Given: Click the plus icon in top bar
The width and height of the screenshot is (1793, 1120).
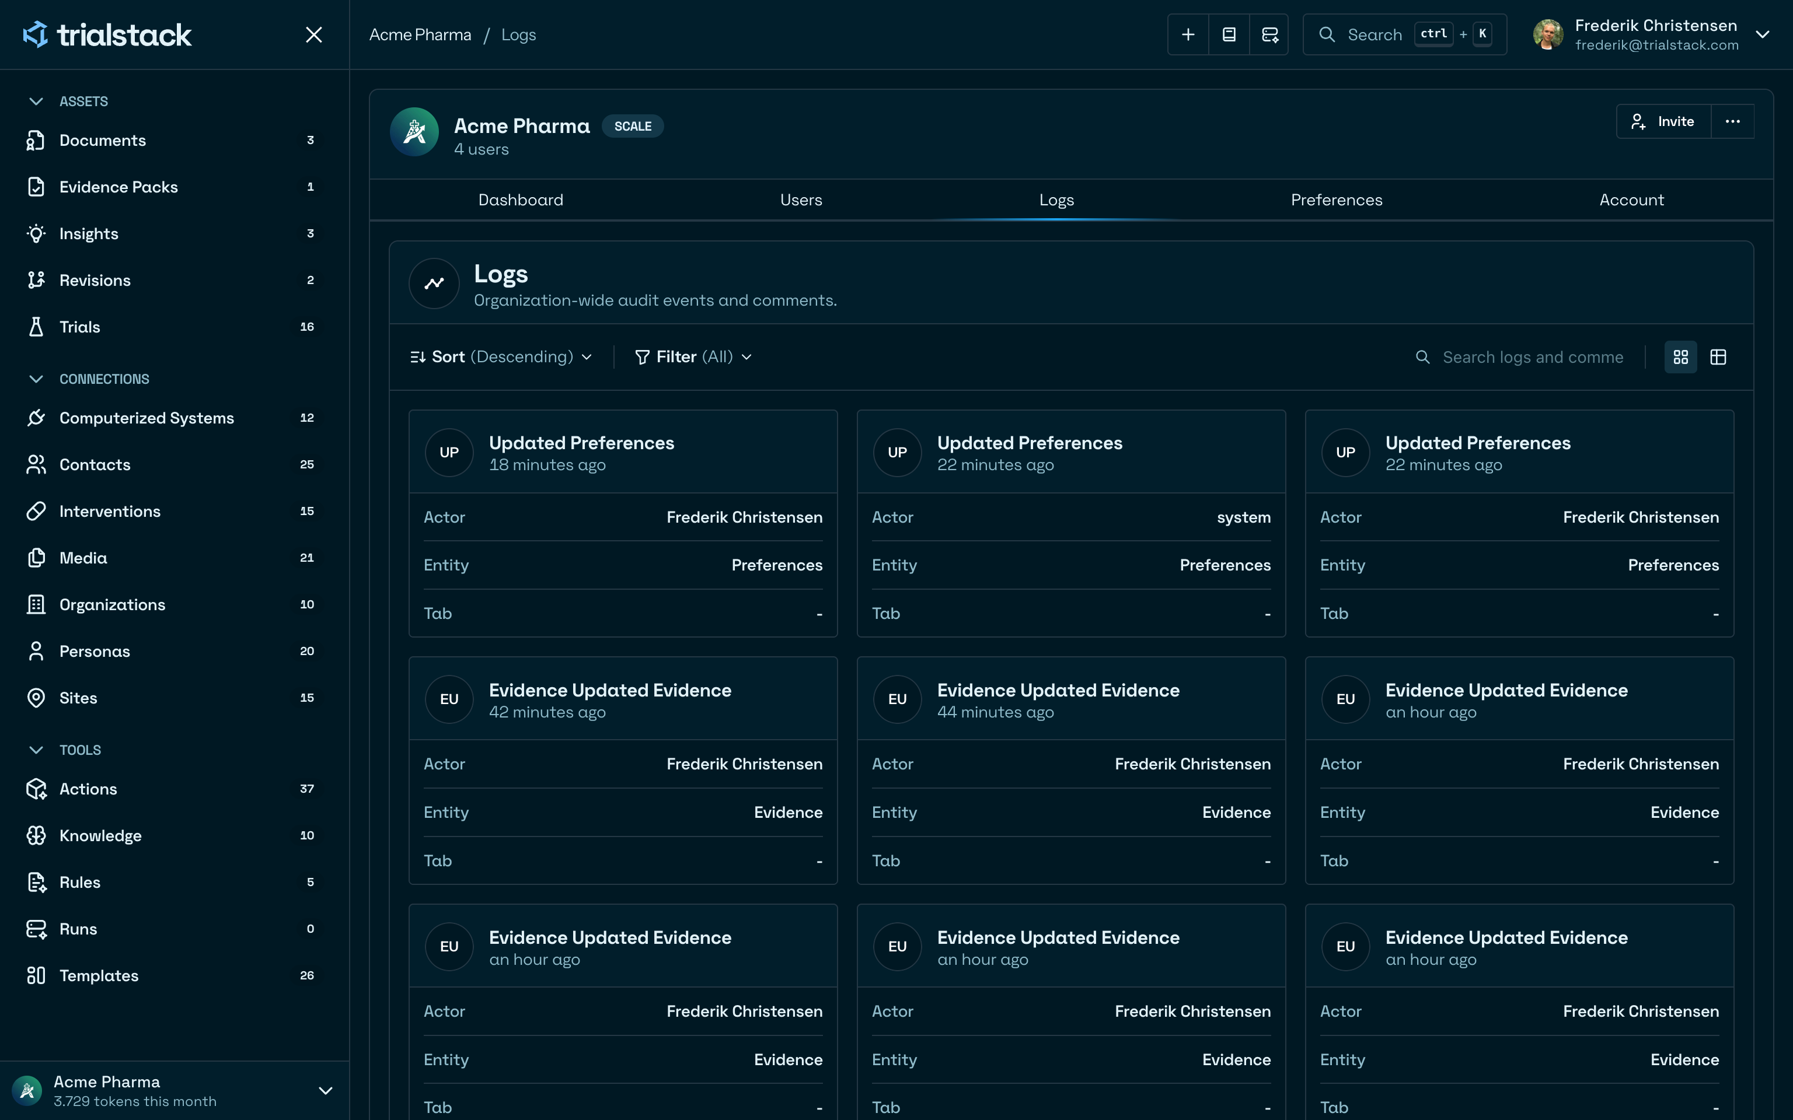Looking at the screenshot, I should (1188, 35).
